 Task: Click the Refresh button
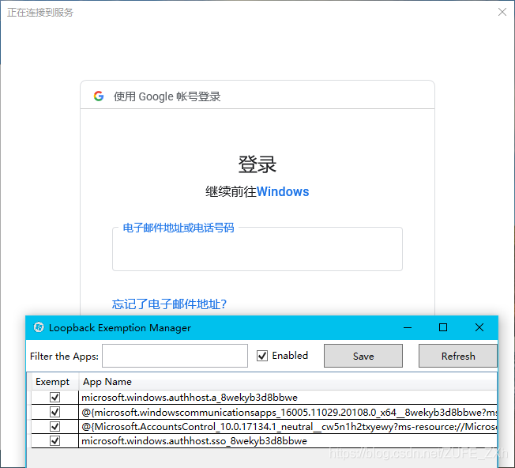click(x=458, y=356)
